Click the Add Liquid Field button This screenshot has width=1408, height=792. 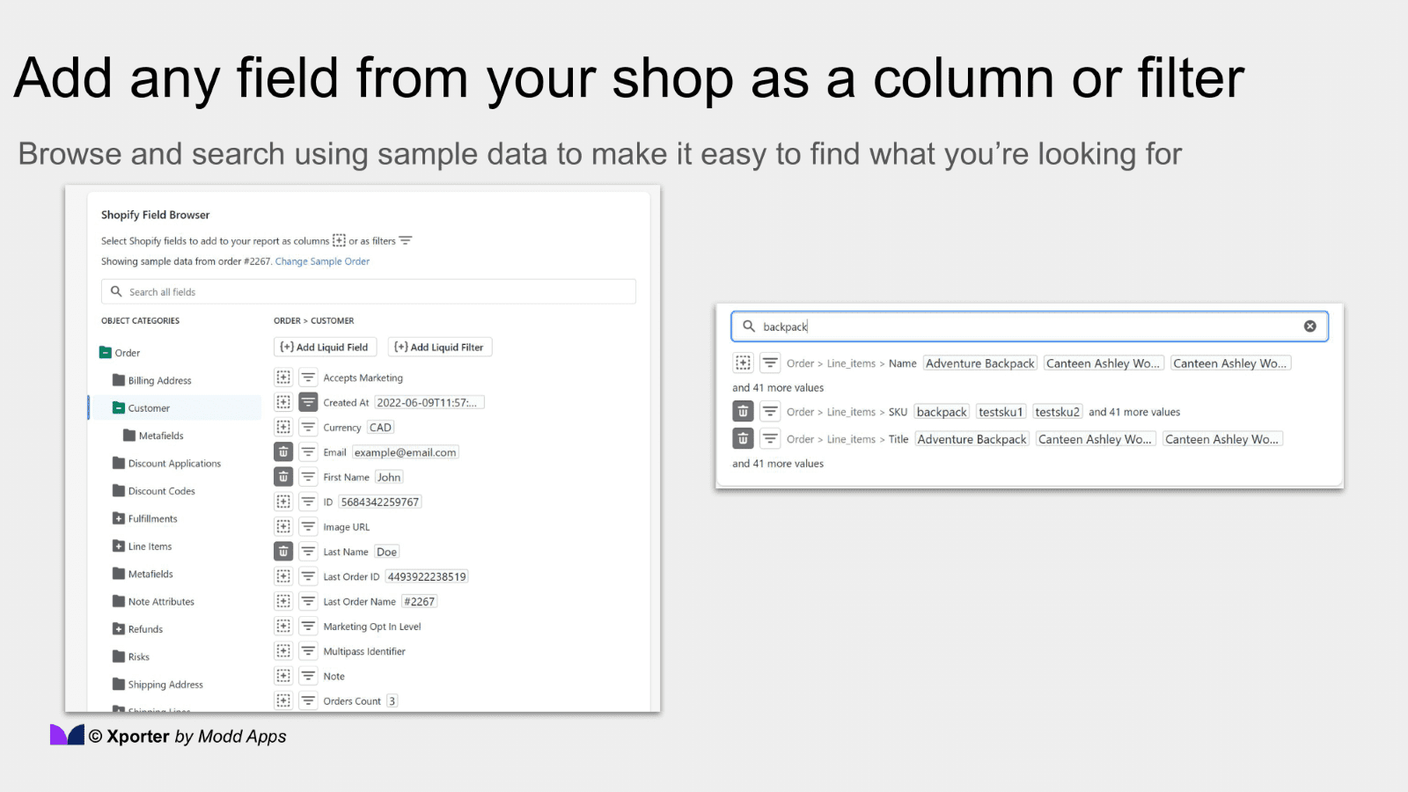pyautogui.click(x=325, y=347)
